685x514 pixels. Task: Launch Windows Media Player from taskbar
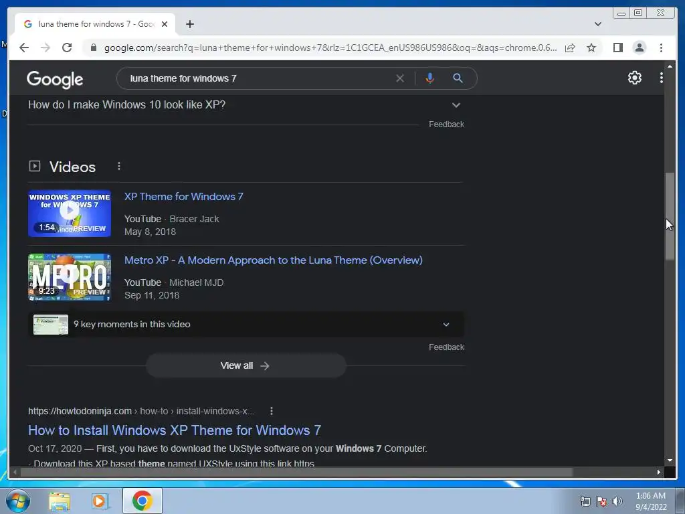pos(99,501)
